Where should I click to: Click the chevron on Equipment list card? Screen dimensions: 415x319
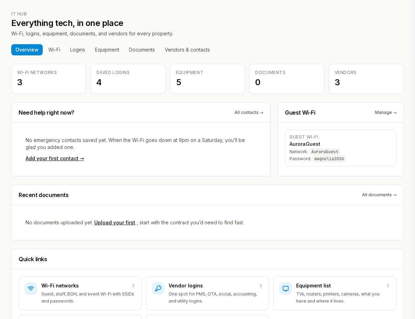coord(388,286)
